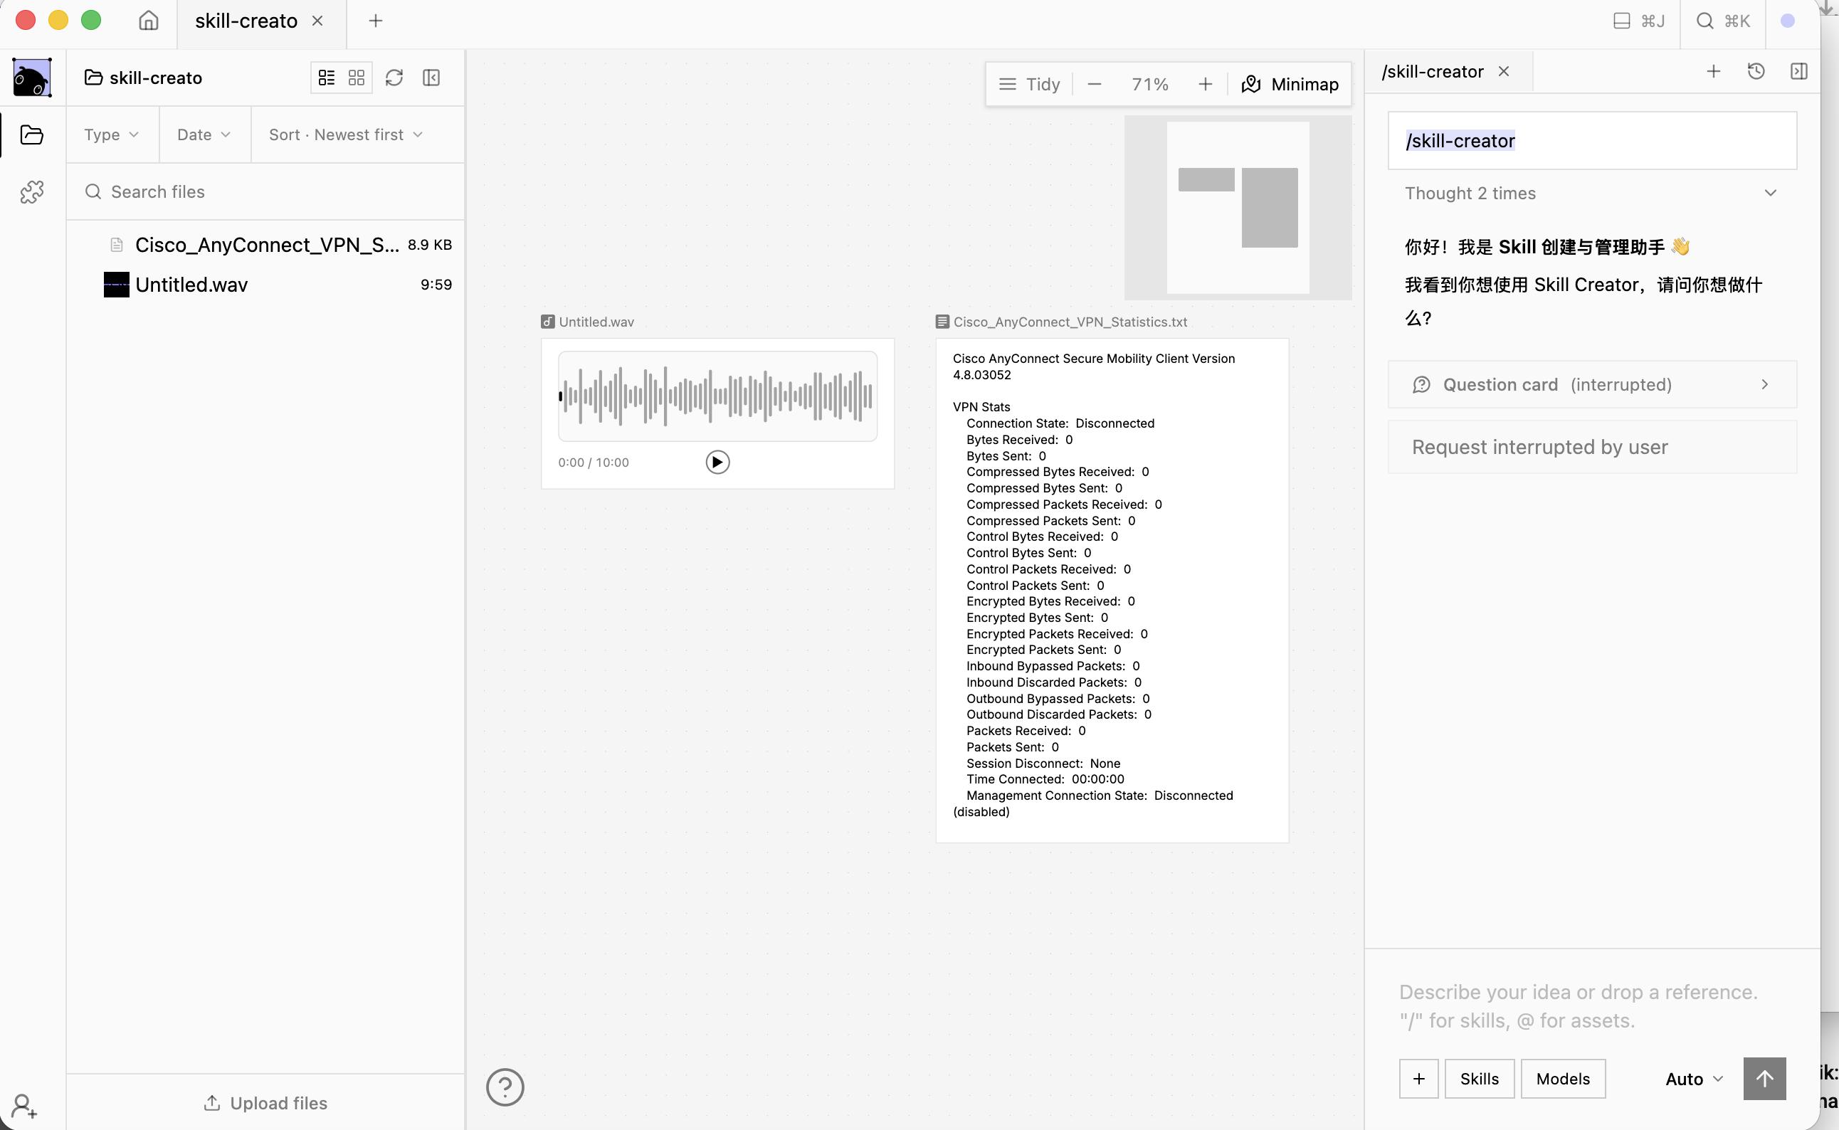Open the Skills button
The height and width of the screenshot is (1130, 1839).
click(x=1479, y=1079)
